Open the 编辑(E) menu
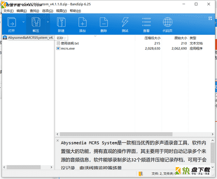This screenshot has height=179, width=217. point(22,11)
